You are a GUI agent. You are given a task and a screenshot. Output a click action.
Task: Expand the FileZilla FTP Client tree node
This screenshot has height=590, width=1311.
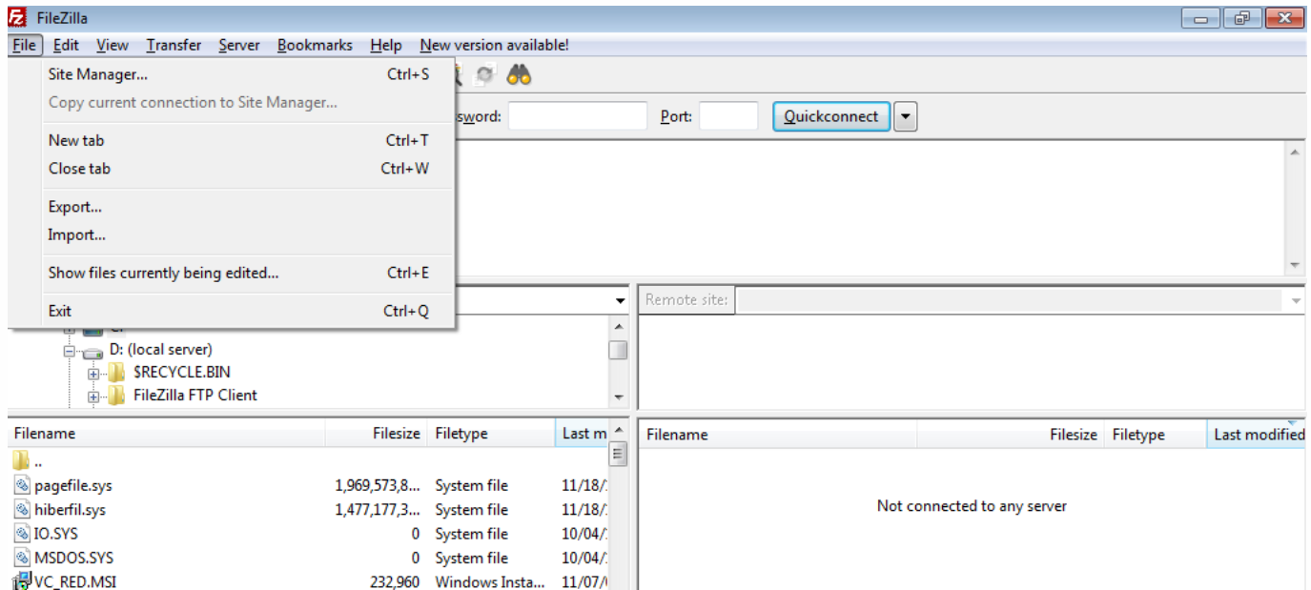(x=93, y=397)
